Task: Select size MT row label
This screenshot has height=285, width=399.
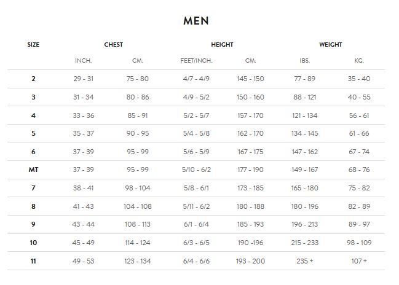Action: [33, 170]
